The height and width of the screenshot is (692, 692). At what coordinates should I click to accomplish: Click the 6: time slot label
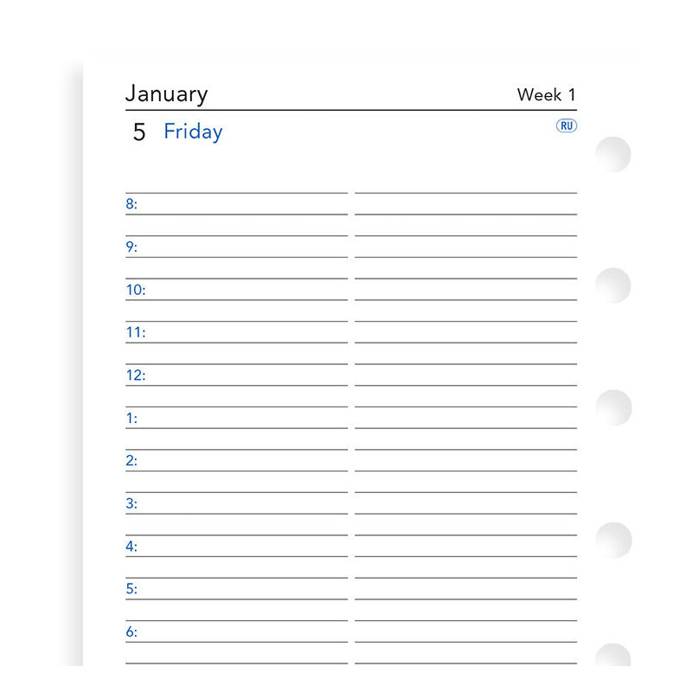[x=131, y=632]
